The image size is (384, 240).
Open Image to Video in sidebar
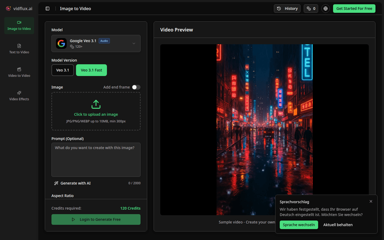(x=19, y=26)
